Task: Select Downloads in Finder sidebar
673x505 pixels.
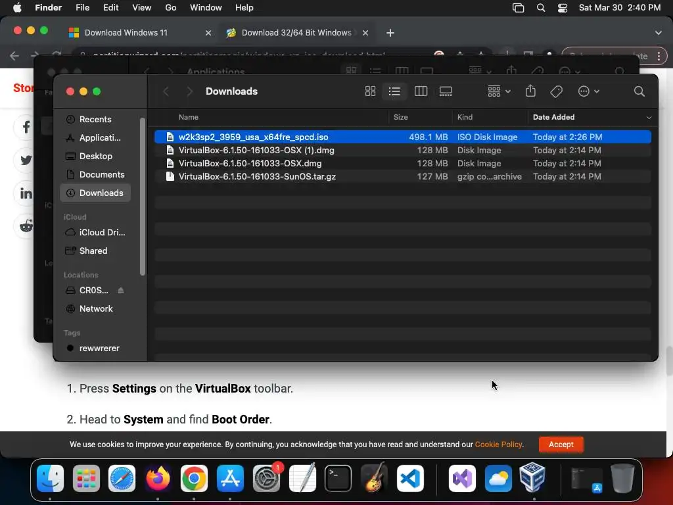Action: click(x=95, y=193)
